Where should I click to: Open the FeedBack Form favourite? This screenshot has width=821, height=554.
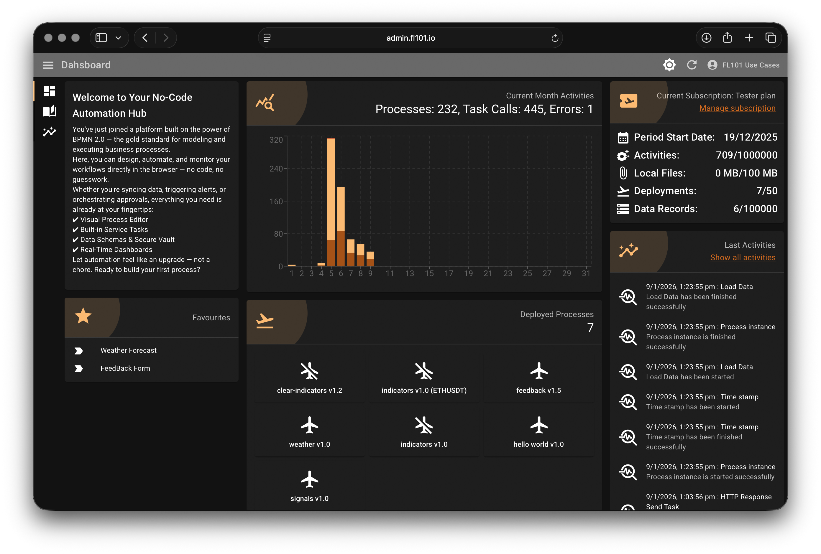[x=125, y=368]
